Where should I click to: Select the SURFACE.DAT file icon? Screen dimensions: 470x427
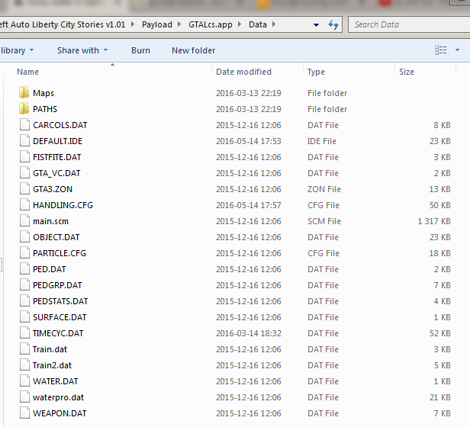(24, 317)
